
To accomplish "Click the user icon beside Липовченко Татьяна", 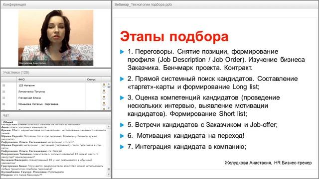I will [x=104, y=91].
